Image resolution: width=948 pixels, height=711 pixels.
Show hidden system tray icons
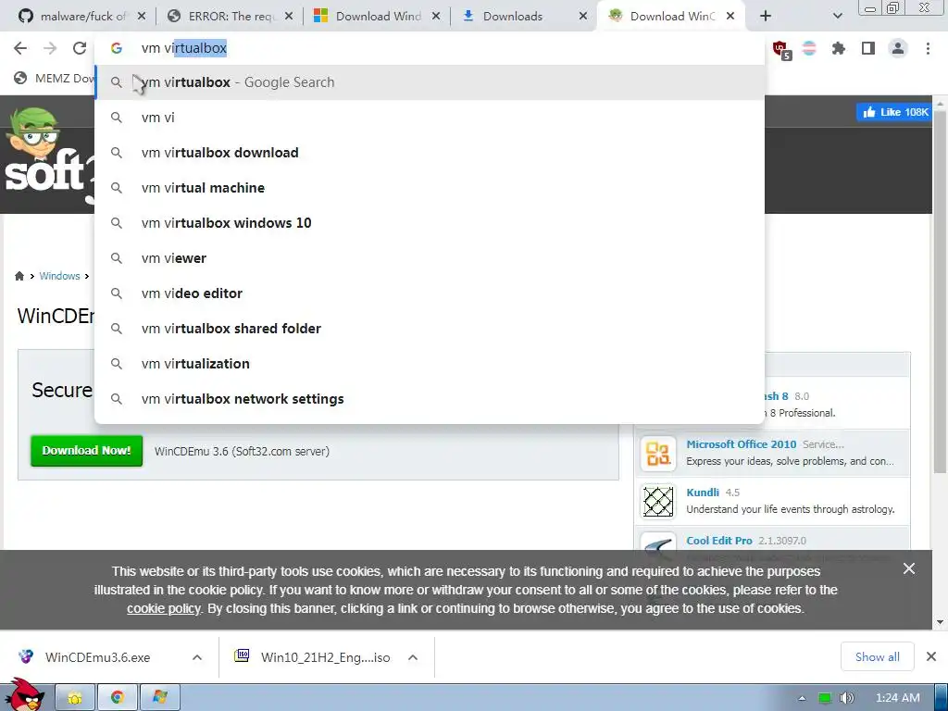(802, 698)
